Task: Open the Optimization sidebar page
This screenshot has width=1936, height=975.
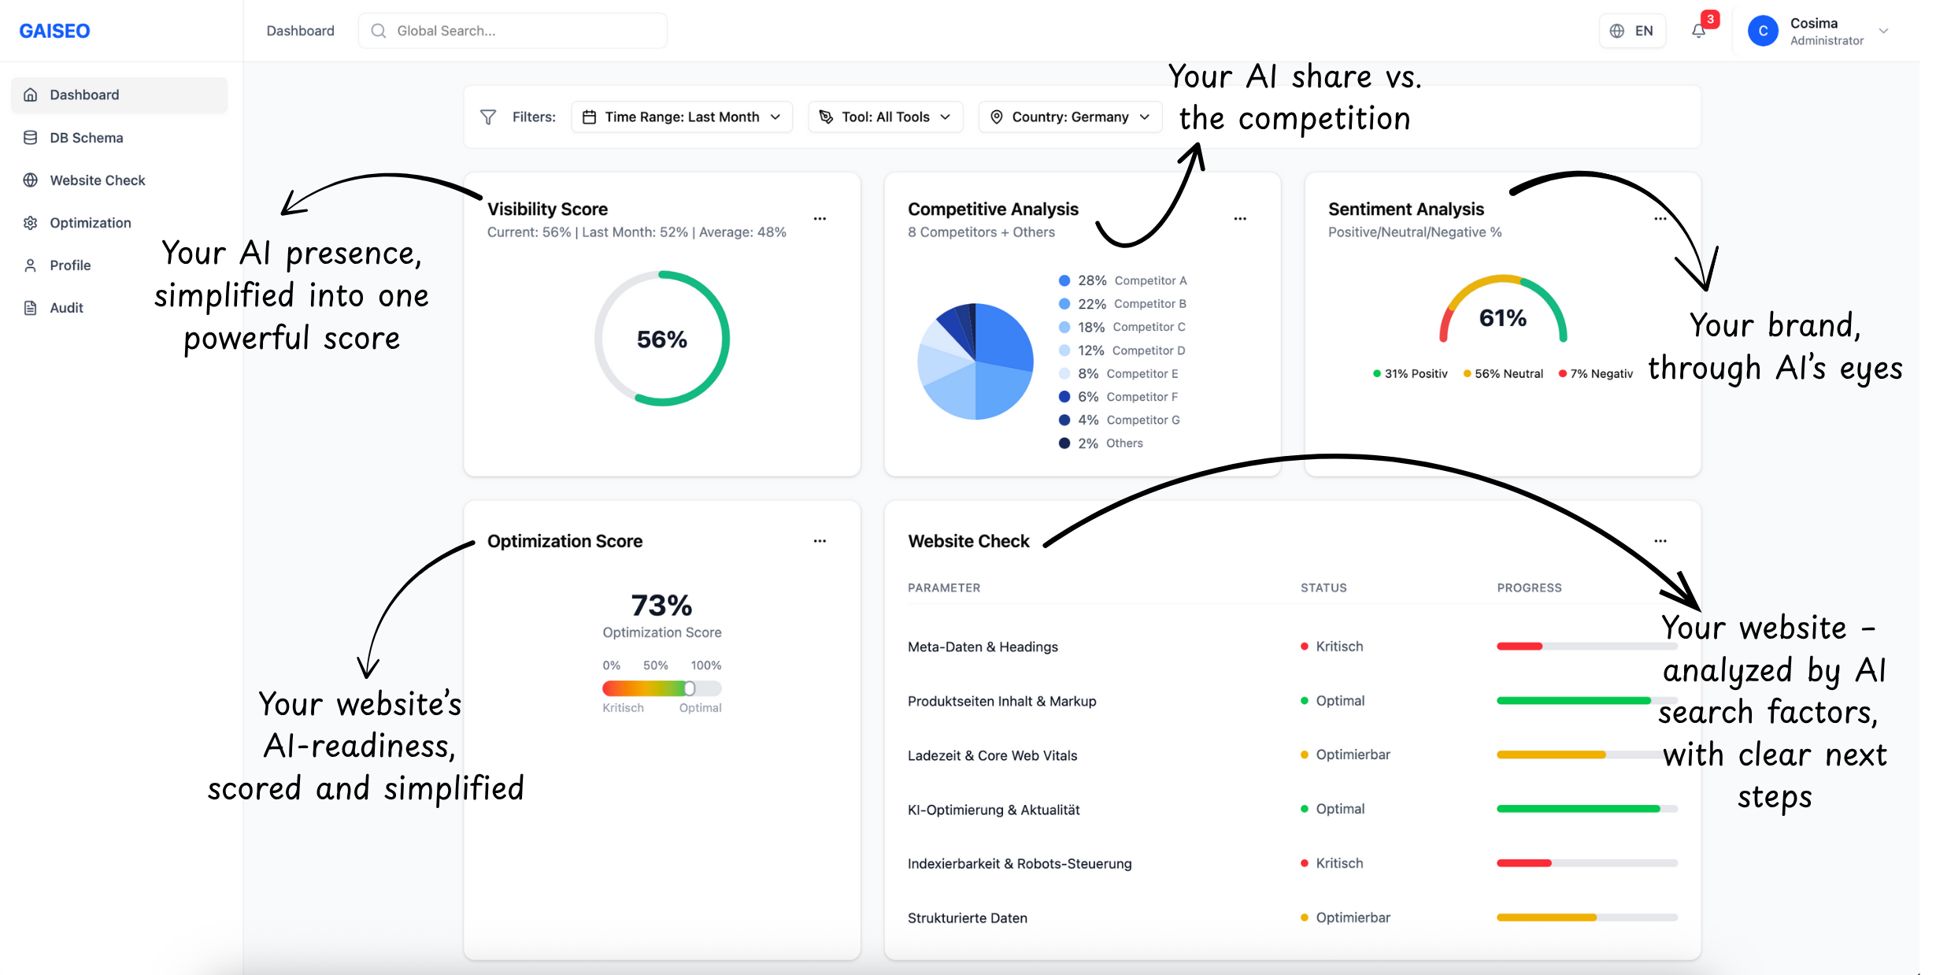Action: (90, 223)
